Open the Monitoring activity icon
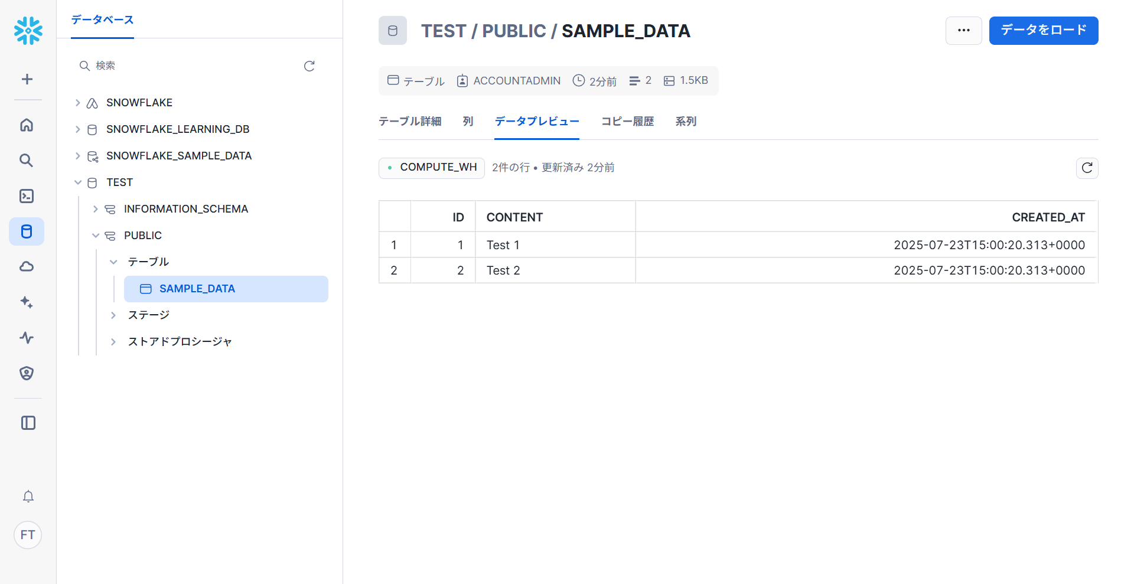The image size is (1134, 584). pyautogui.click(x=27, y=338)
